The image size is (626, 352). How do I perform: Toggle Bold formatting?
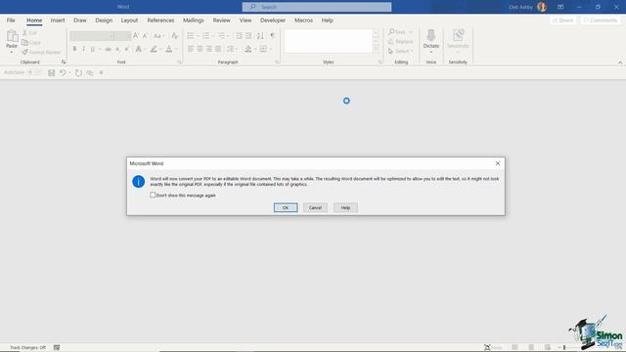tap(74, 49)
